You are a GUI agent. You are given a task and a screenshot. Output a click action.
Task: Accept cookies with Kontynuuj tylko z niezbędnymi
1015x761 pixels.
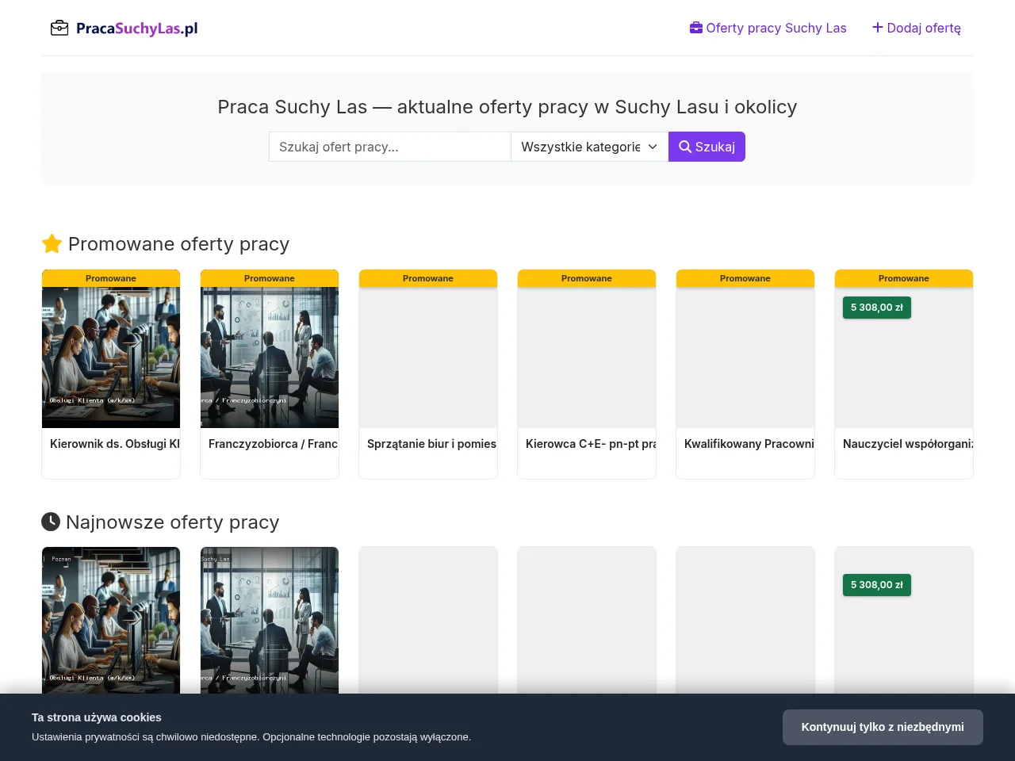(883, 727)
